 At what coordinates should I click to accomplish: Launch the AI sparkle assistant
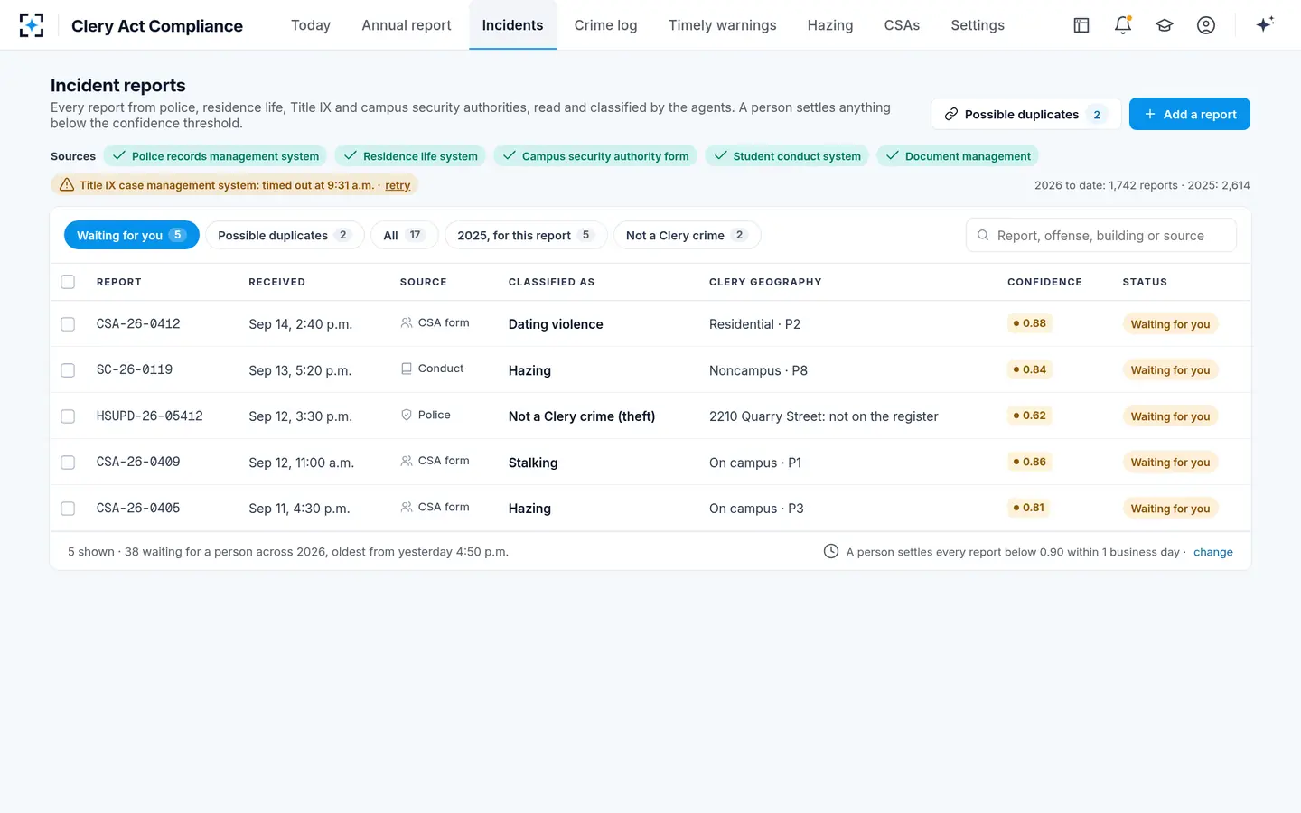point(1265,24)
